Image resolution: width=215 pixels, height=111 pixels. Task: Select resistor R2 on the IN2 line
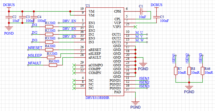tap(49, 34)
